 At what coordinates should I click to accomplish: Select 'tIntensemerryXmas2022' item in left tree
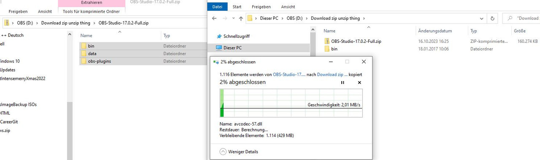(22, 79)
